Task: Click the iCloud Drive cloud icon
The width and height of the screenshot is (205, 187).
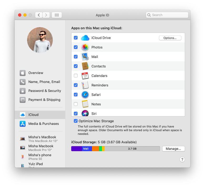Action: pyautogui.click(x=85, y=38)
